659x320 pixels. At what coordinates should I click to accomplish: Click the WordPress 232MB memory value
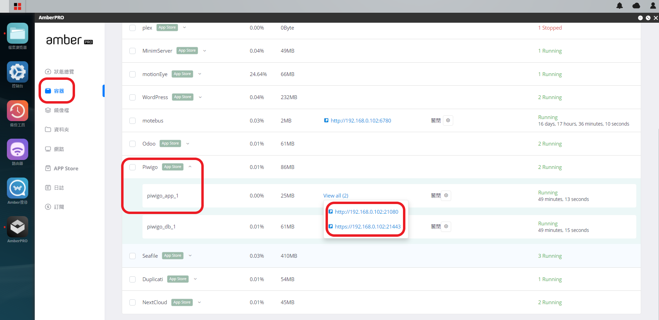point(289,97)
